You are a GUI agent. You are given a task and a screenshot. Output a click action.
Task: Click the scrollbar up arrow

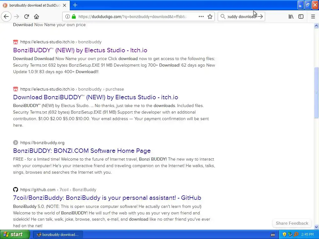click(317, 26)
